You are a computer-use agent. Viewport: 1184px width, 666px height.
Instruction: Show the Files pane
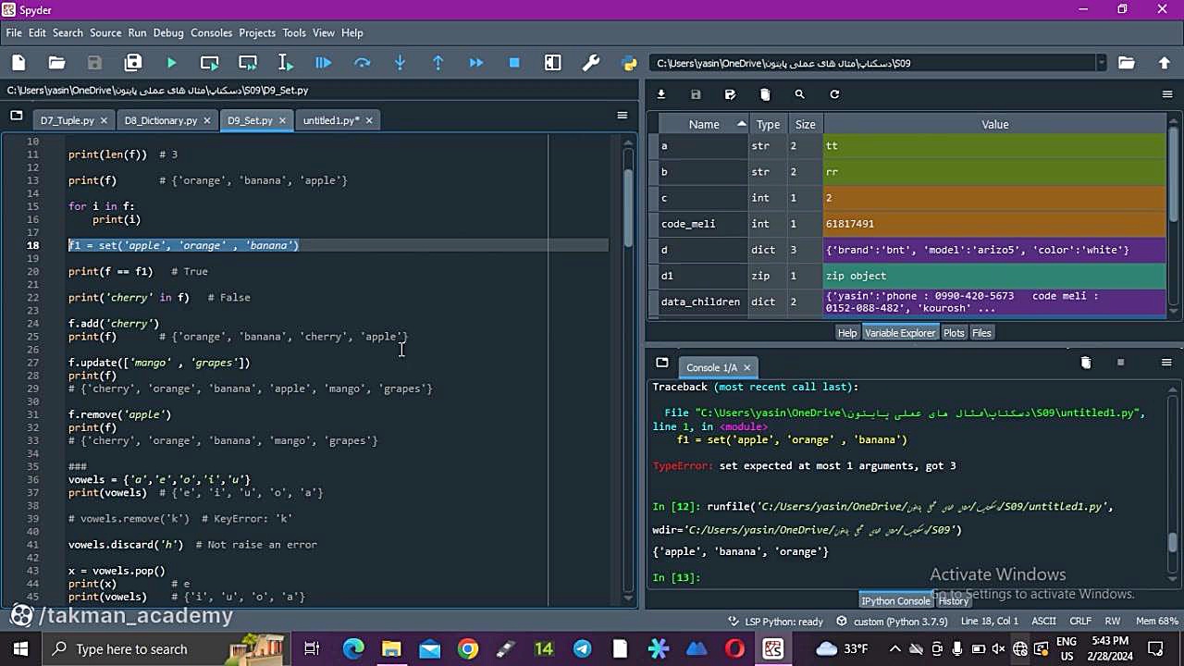tap(981, 333)
